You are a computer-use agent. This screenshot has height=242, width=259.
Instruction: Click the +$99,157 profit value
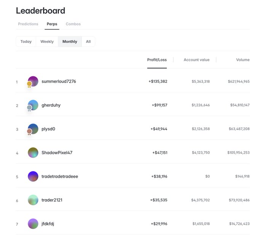[160, 105]
